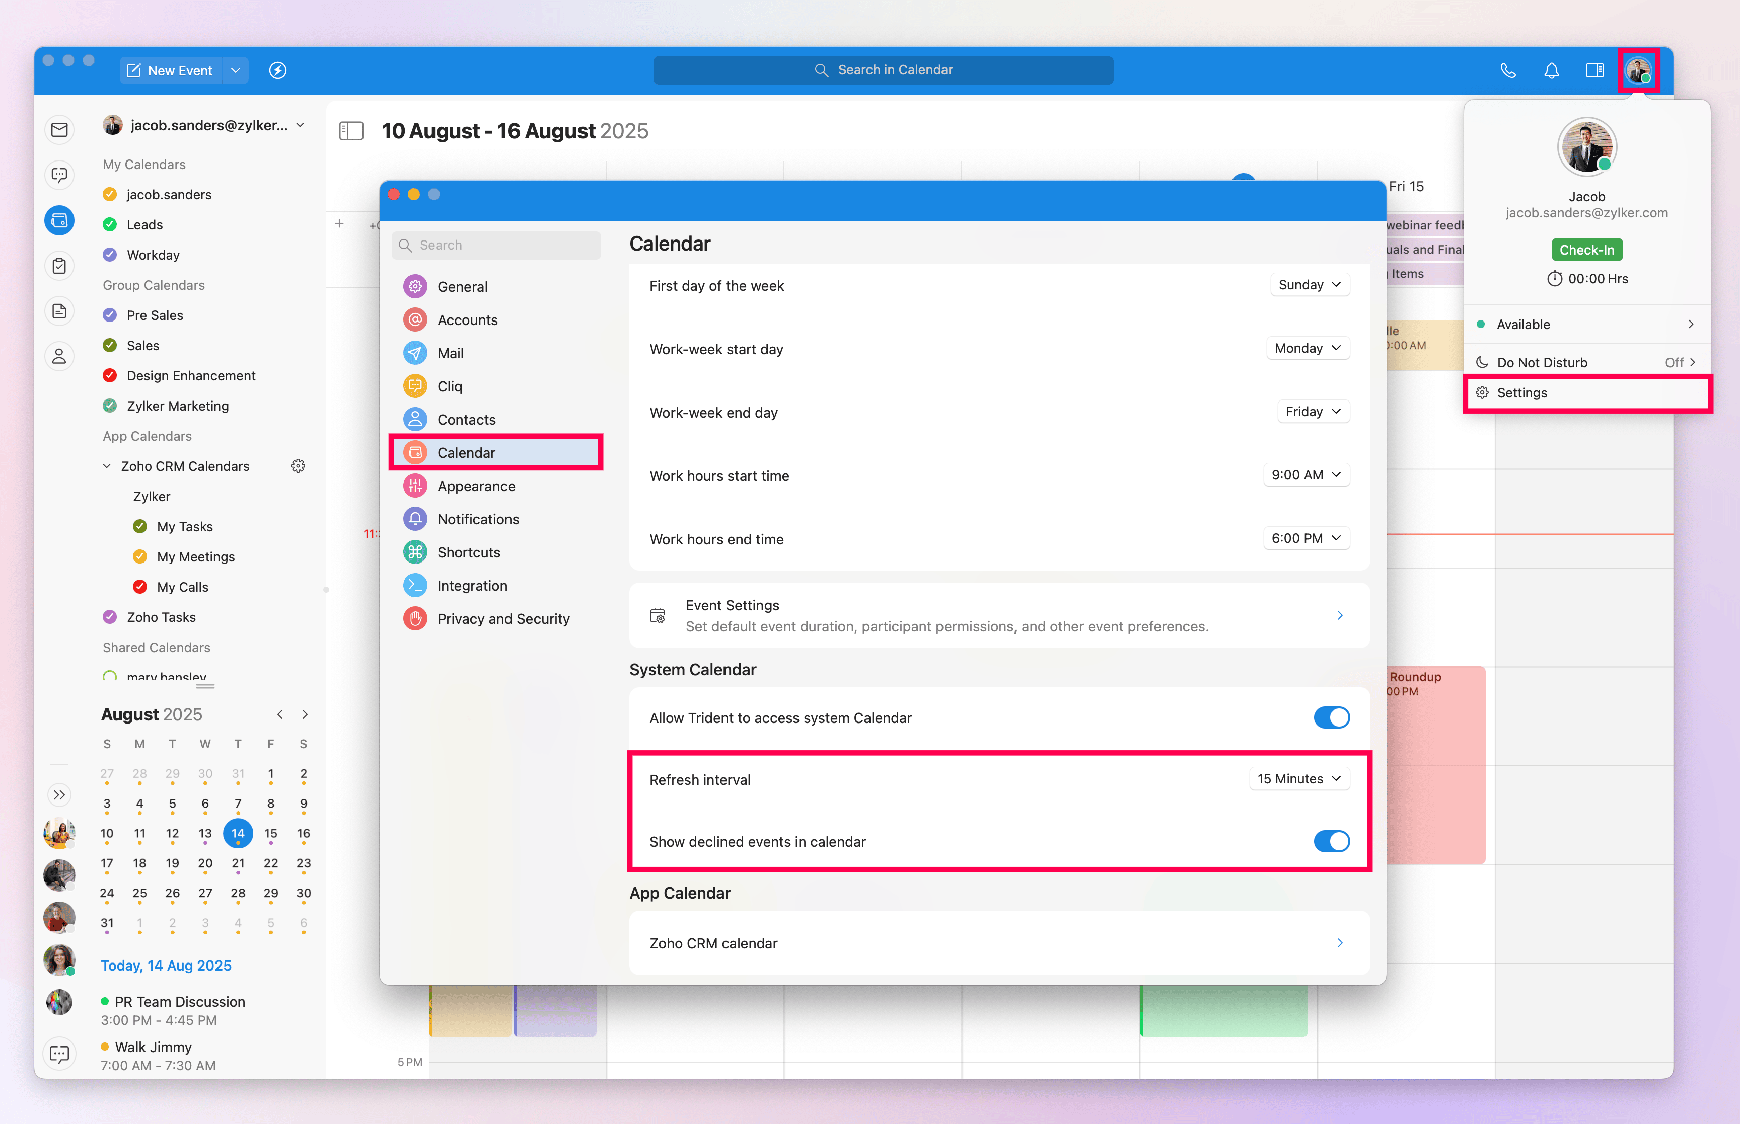Click the phone call icon in top bar

point(1508,70)
